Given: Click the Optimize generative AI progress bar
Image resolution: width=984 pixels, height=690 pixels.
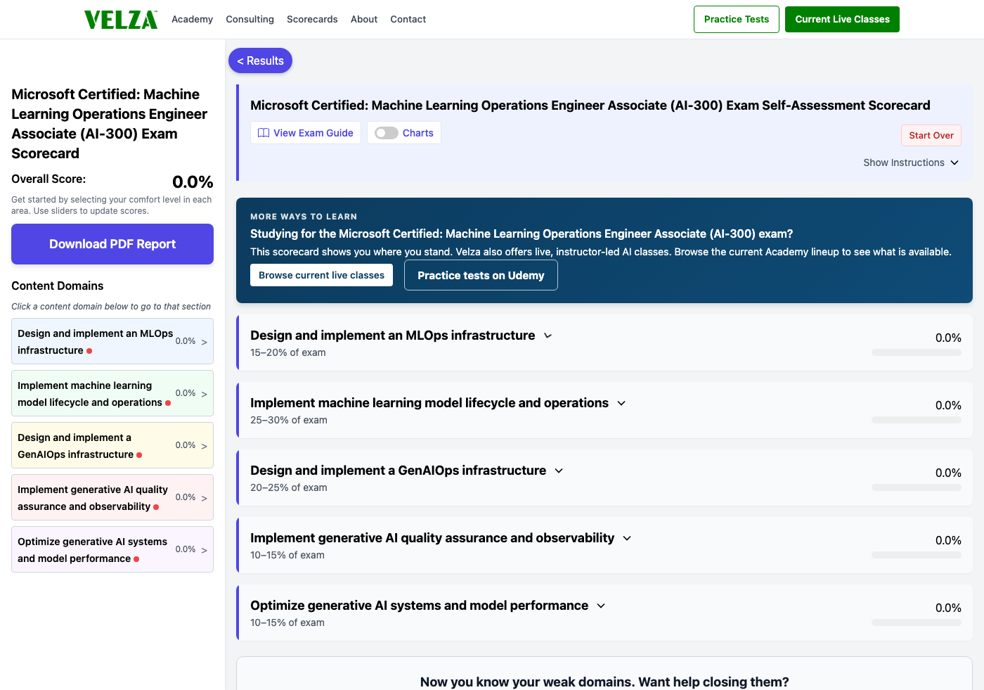Looking at the screenshot, I should pos(917,622).
